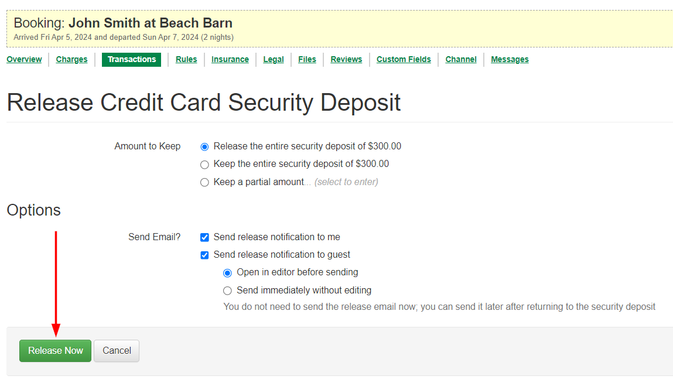The width and height of the screenshot is (673, 386).
Task: Open the Rules tab
Action: 186,59
